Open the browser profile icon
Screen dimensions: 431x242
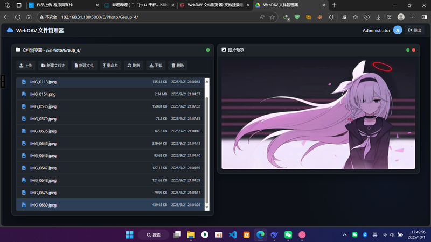pos(401,17)
